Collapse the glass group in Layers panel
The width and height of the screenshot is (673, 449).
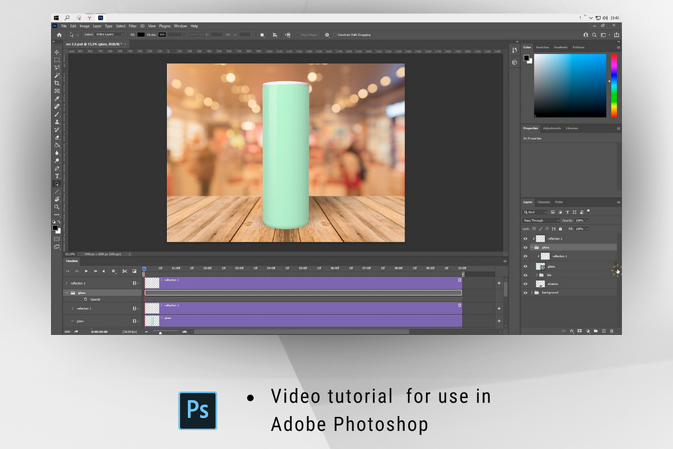click(x=532, y=248)
